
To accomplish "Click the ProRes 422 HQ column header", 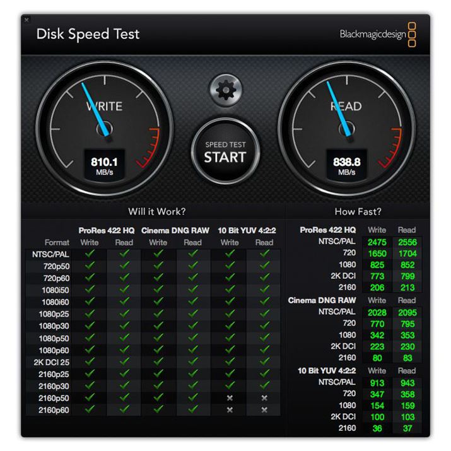I will [107, 231].
